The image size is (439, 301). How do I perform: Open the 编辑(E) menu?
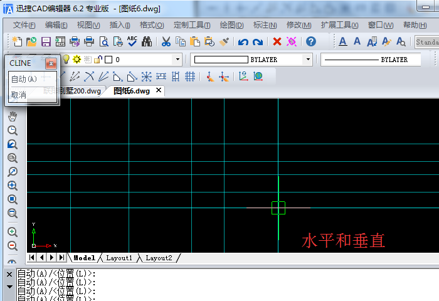(x=56, y=25)
